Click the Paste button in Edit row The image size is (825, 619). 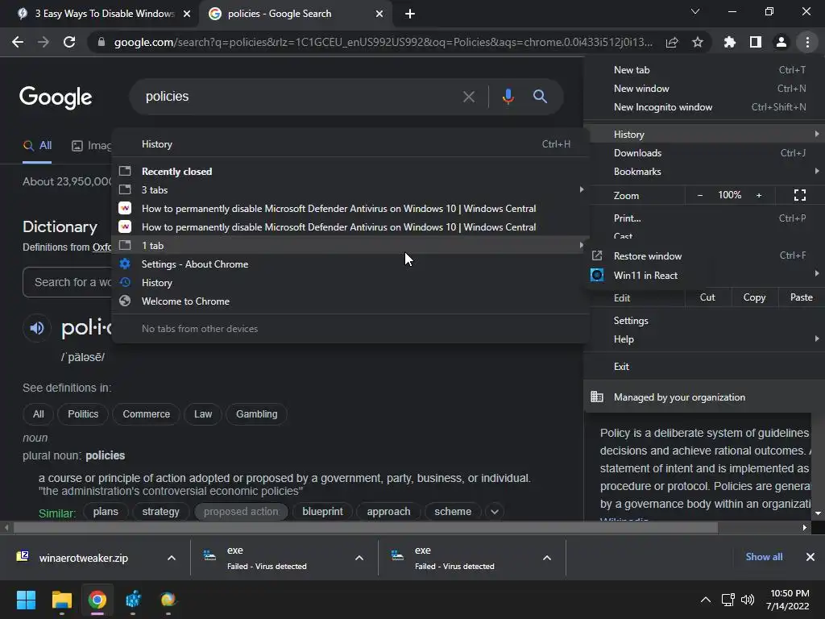pos(801,297)
